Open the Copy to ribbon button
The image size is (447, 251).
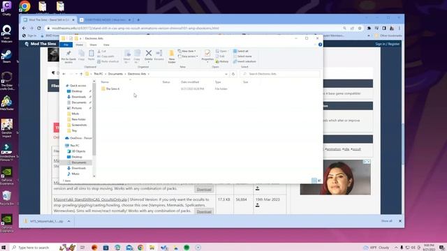click(137, 56)
